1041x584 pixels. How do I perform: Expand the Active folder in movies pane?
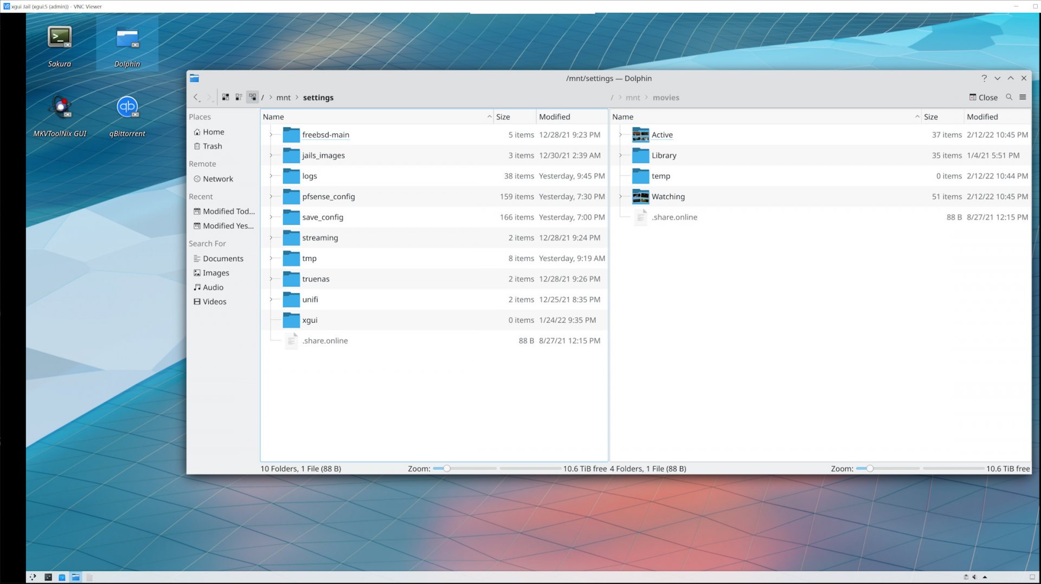tap(620, 135)
